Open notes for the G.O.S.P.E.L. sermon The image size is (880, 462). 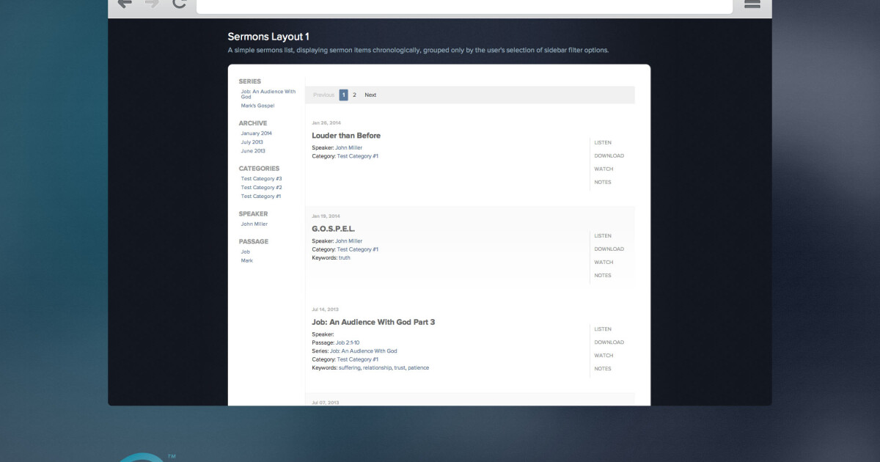click(603, 275)
